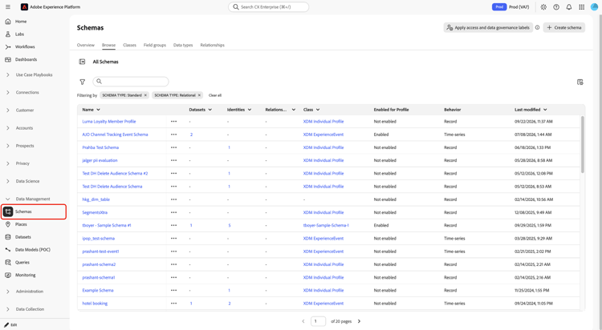The image size is (602, 330).
Task: Go to next page arrow
Action: click(359, 321)
